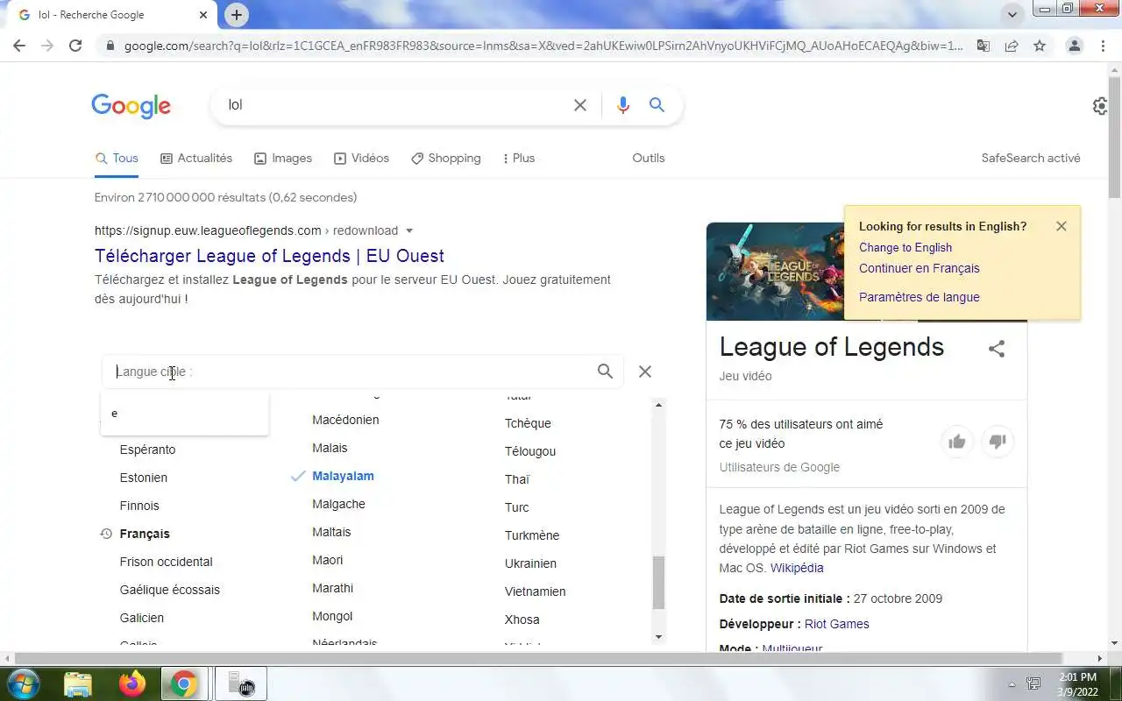Click the Chrome taskbar icon
The image size is (1122, 701).
pyautogui.click(x=184, y=683)
